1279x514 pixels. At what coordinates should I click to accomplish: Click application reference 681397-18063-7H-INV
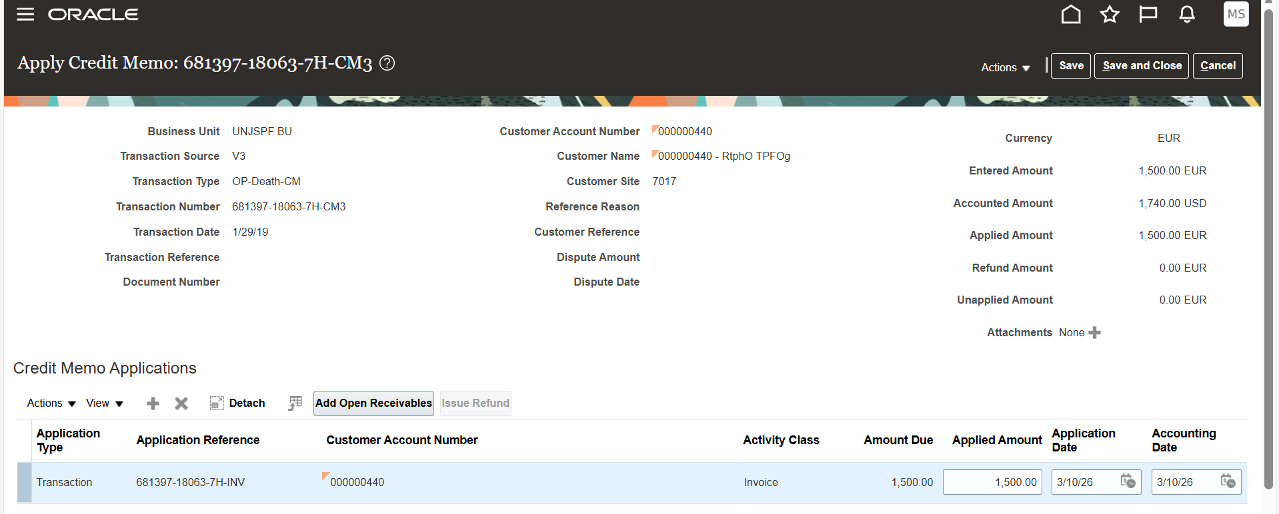click(191, 482)
